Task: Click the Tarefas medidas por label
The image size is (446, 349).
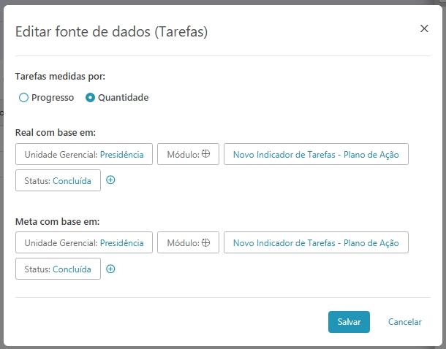Action: pyautogui.click(x=60, y=76)
